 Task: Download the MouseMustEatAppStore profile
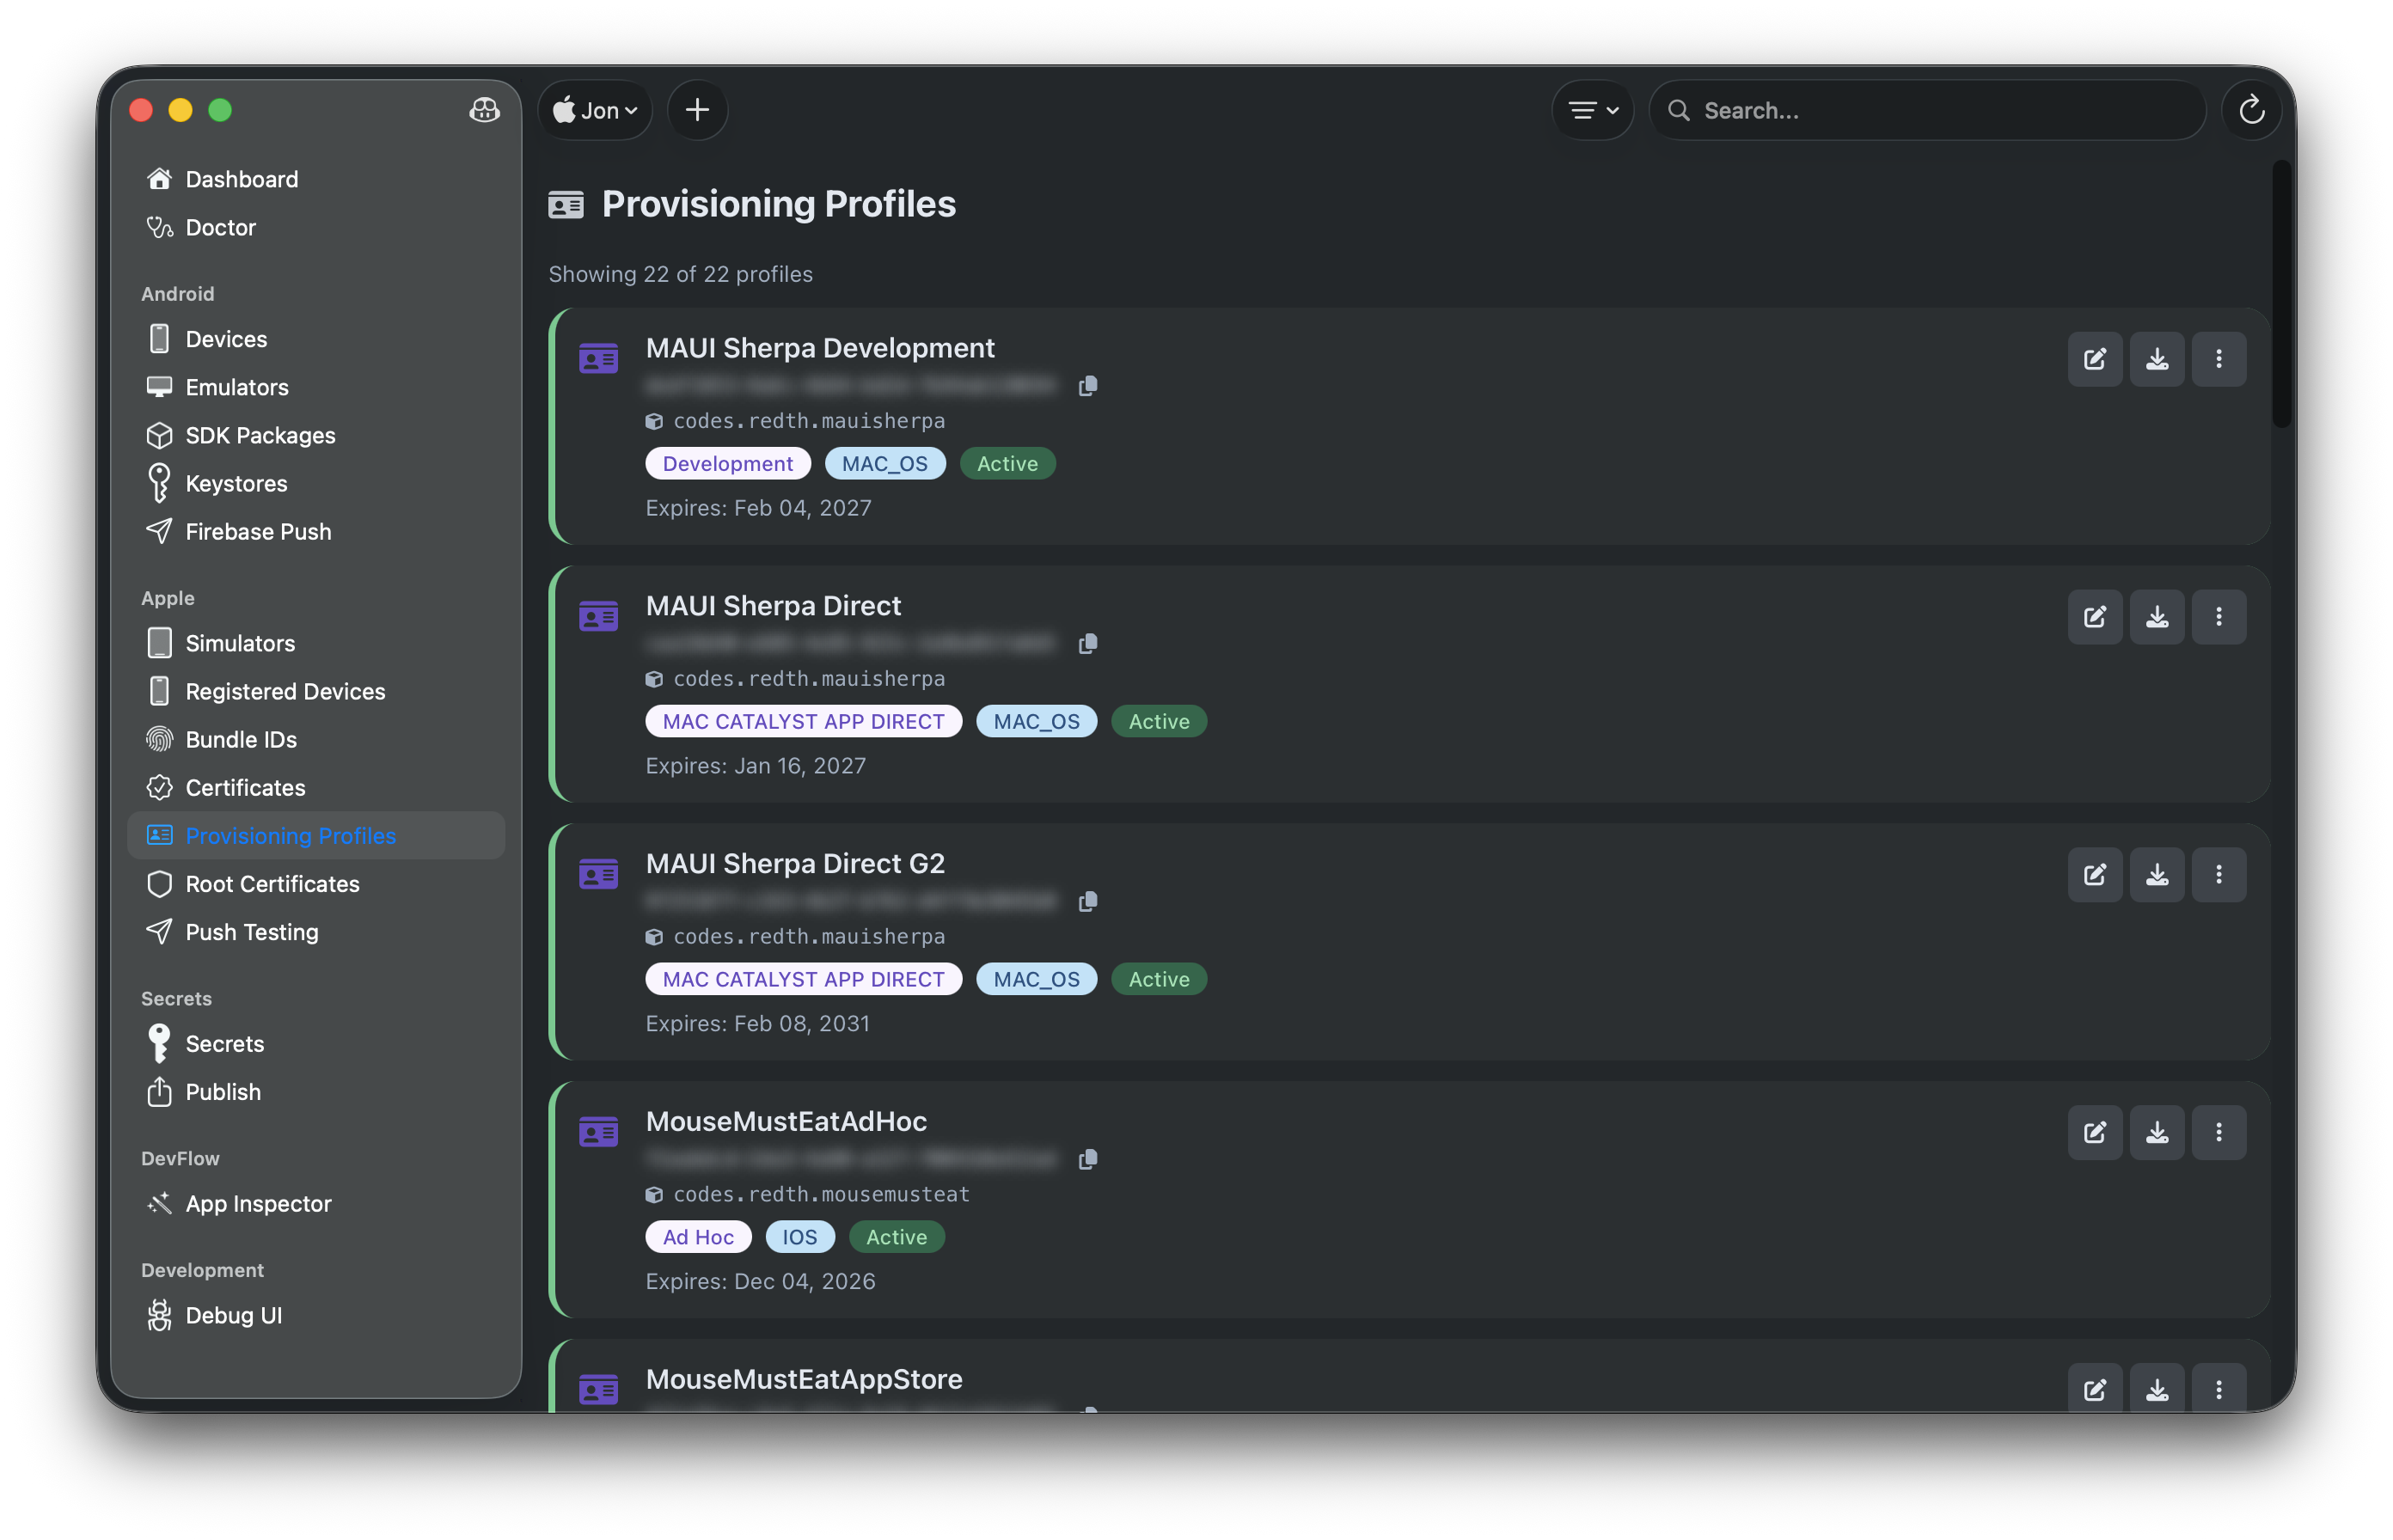tap(2157, 1389)
